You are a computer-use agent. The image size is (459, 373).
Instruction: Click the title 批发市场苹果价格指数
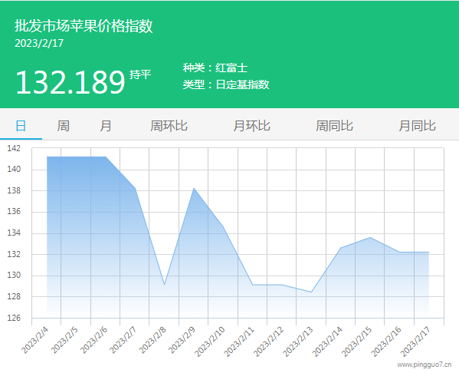[84, 26]
